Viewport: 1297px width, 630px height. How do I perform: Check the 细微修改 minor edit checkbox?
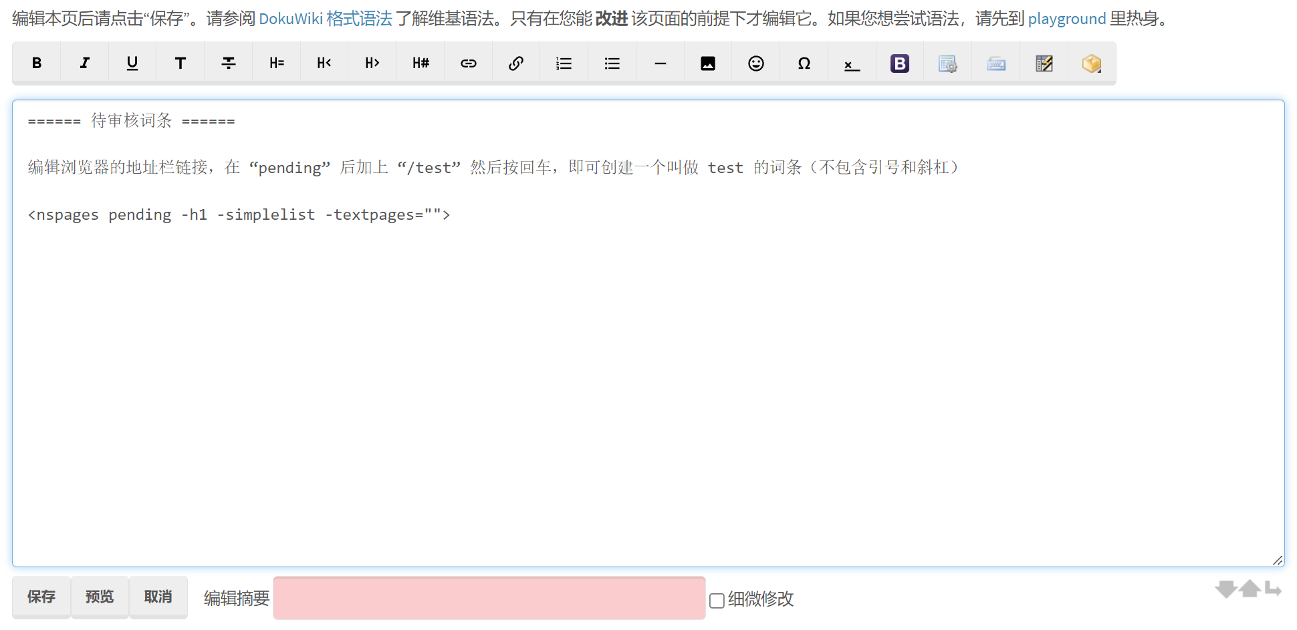click(x=717, y=600)
